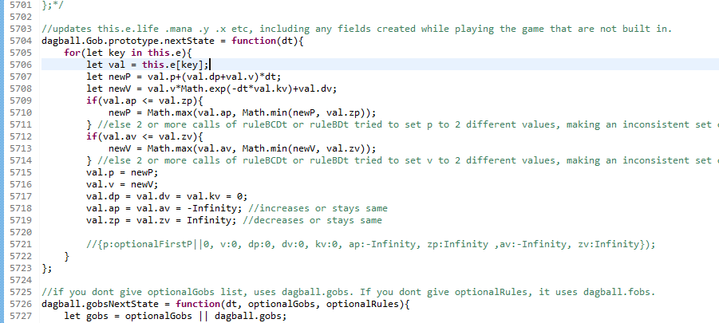
Task: Click the 'val.p = newP;' statement
Action: (122, 172)
